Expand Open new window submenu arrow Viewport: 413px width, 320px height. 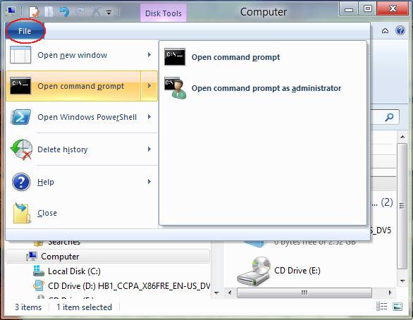[149, 55]
